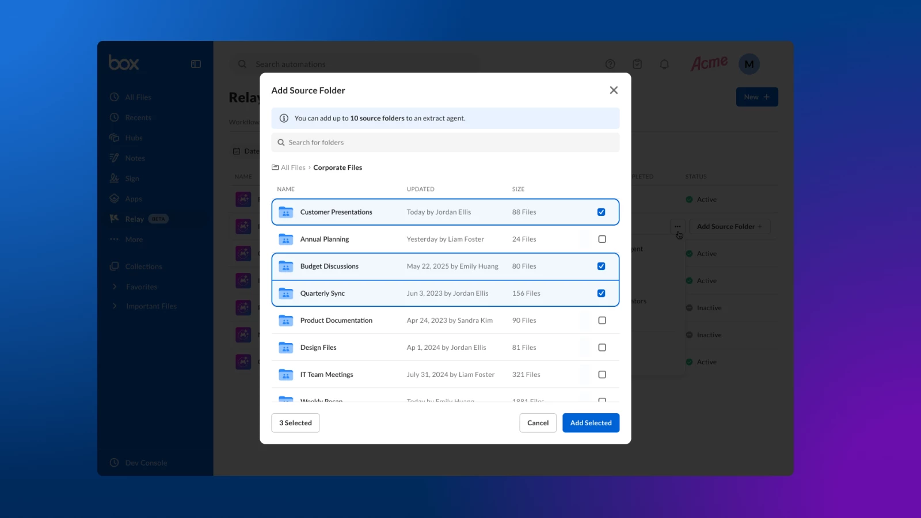The width and height of the screenshot is (921, 518).
Task: Sort by UPDATED column in dialog
Action: click(420, 189)
